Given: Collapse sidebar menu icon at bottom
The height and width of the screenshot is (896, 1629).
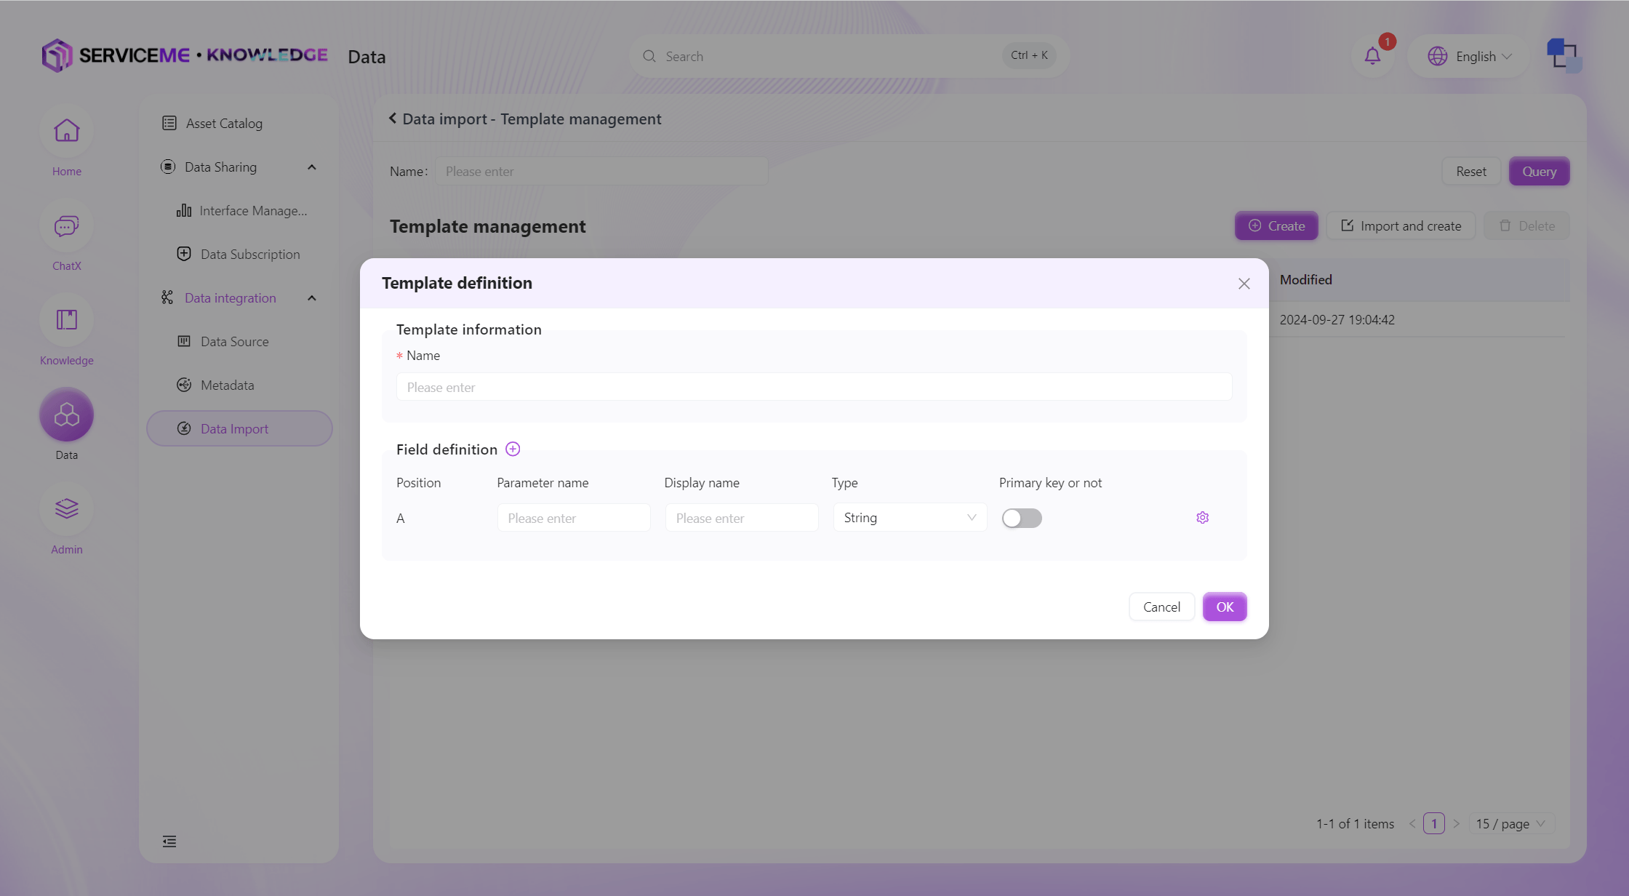Looking at the screenshot, I should click(x=169, y=841).
